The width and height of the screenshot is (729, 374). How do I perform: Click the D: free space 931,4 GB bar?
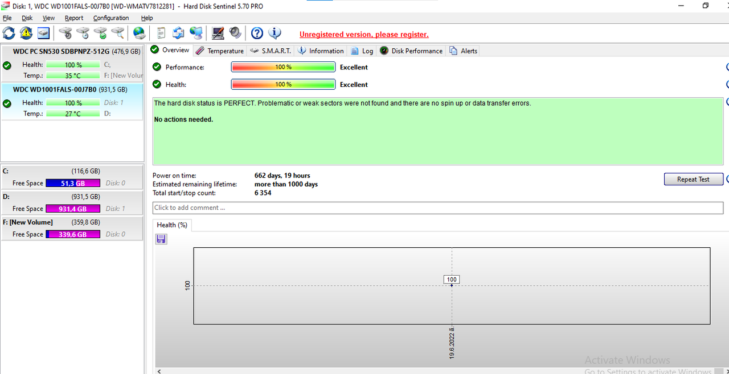pyautogui.click(x=72, y=209)
